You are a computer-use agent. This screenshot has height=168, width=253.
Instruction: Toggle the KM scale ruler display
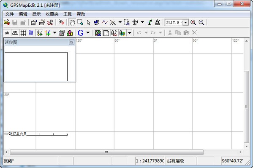(x=15, y=33)
